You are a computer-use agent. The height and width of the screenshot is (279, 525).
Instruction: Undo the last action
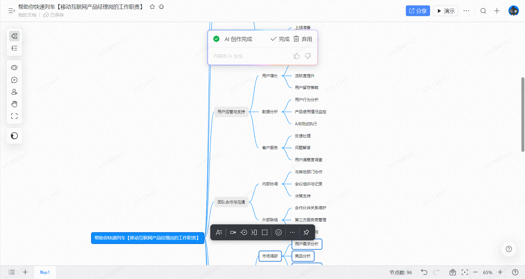point(424,272)
